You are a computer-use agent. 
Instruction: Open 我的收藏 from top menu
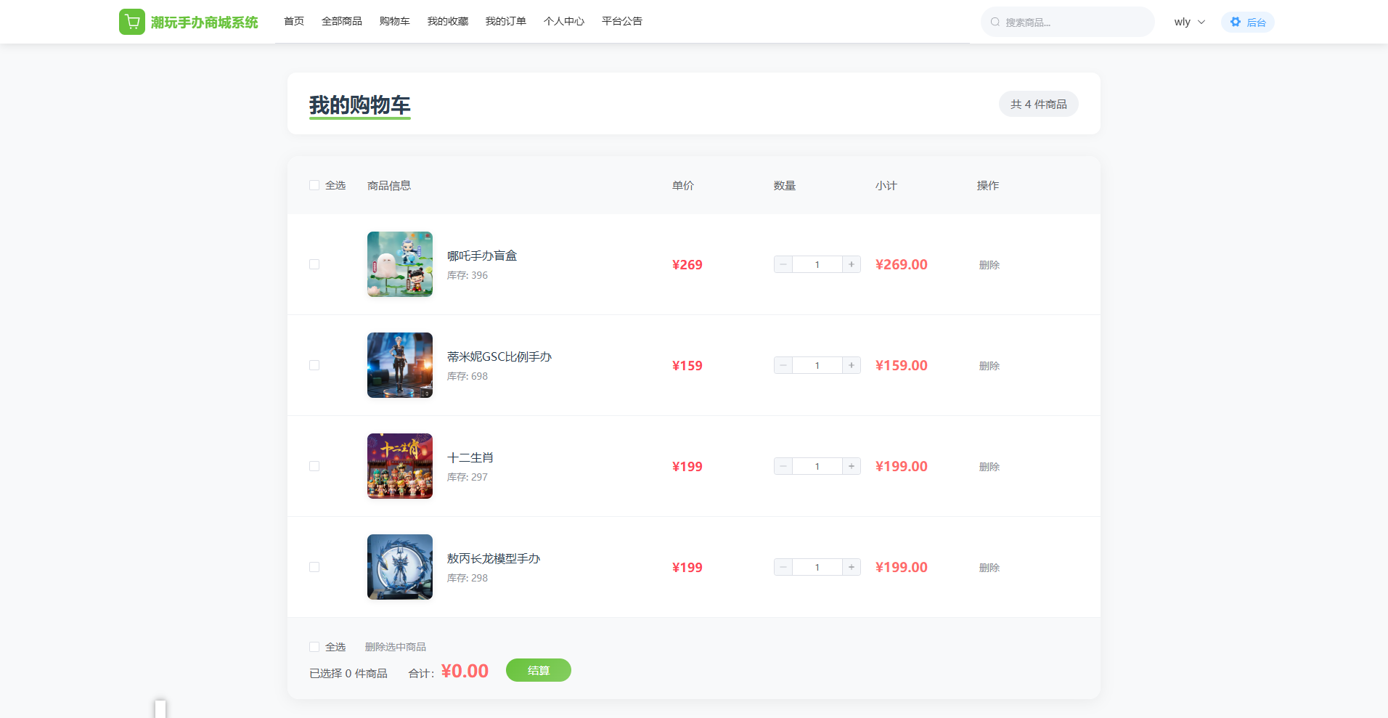pyautogui.click(x=447, y=21)
